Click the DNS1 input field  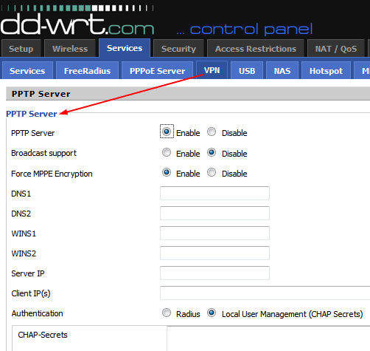[214, 193]
